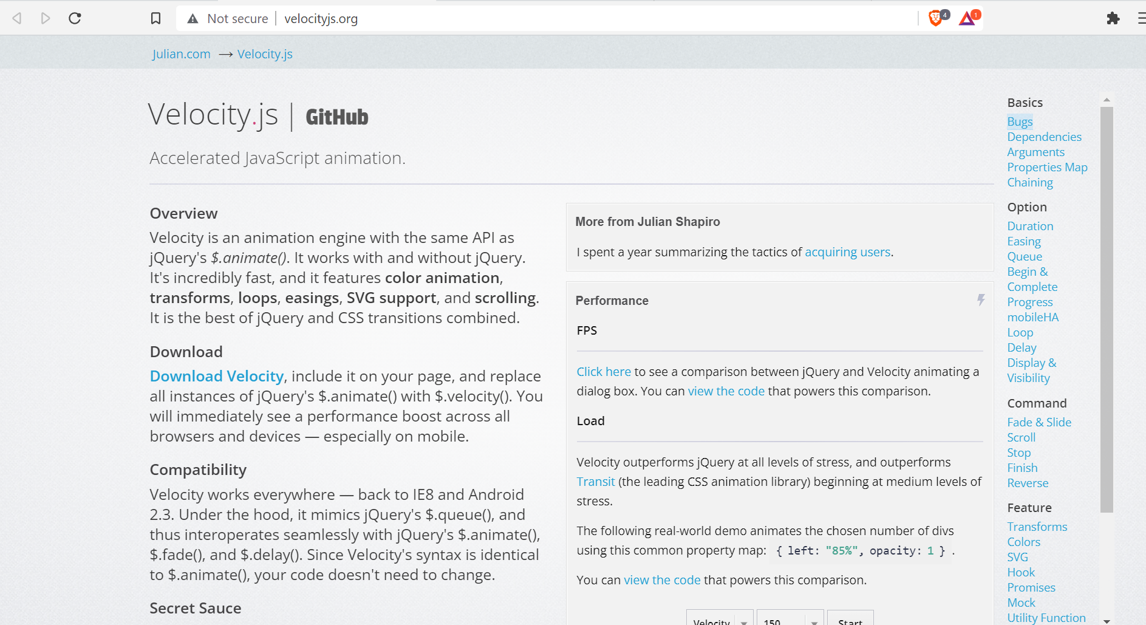This screenshot has height=625, width=1146.
Task: Go back to the previous page
Action: (x=17, y=18)
